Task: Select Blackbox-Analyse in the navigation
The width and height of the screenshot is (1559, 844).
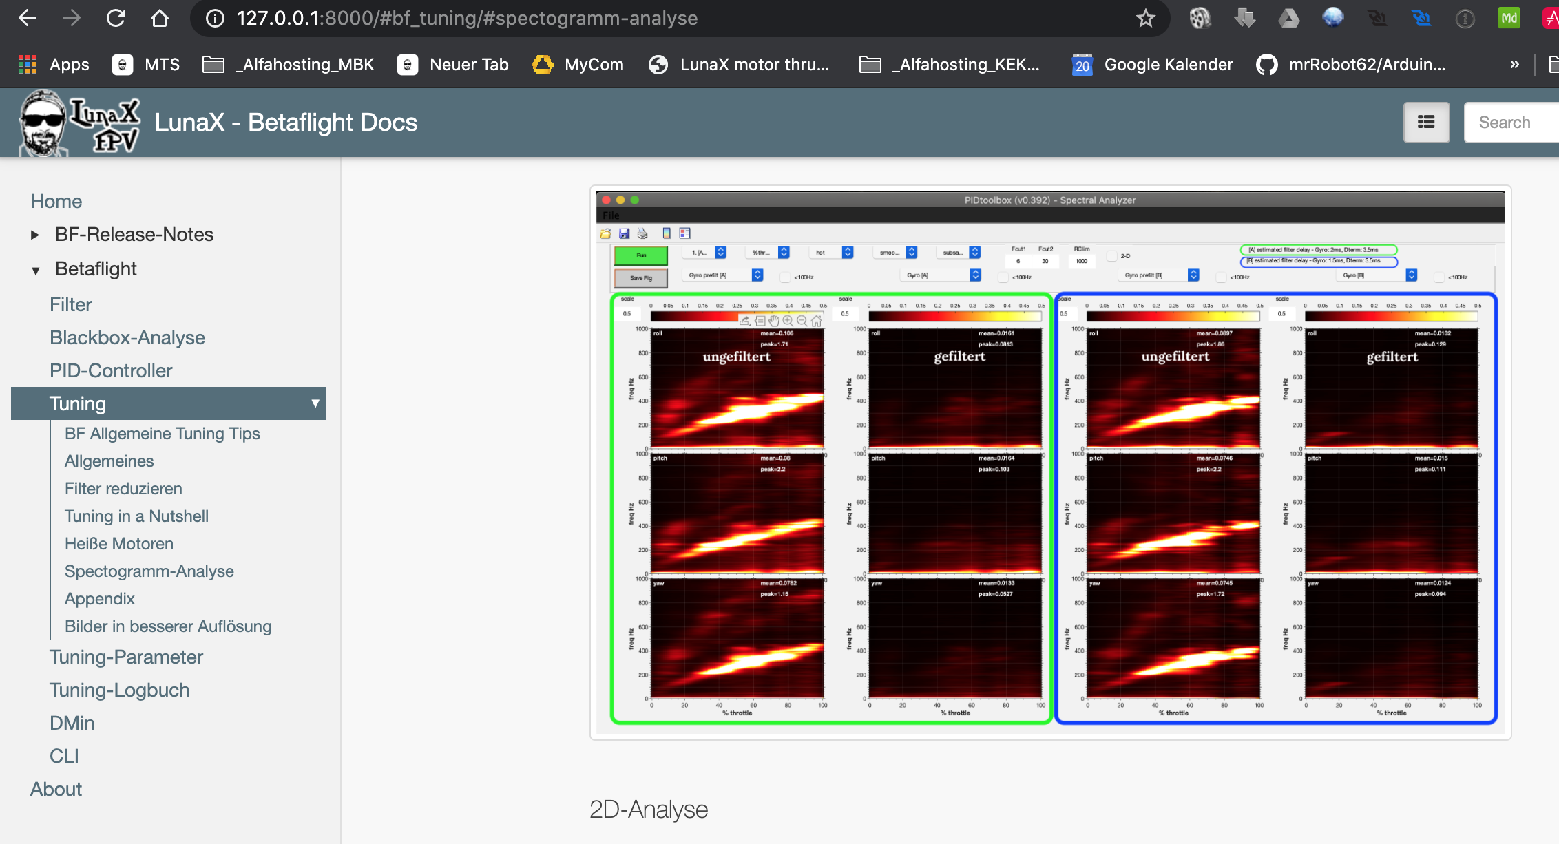Action: point(127,337)
